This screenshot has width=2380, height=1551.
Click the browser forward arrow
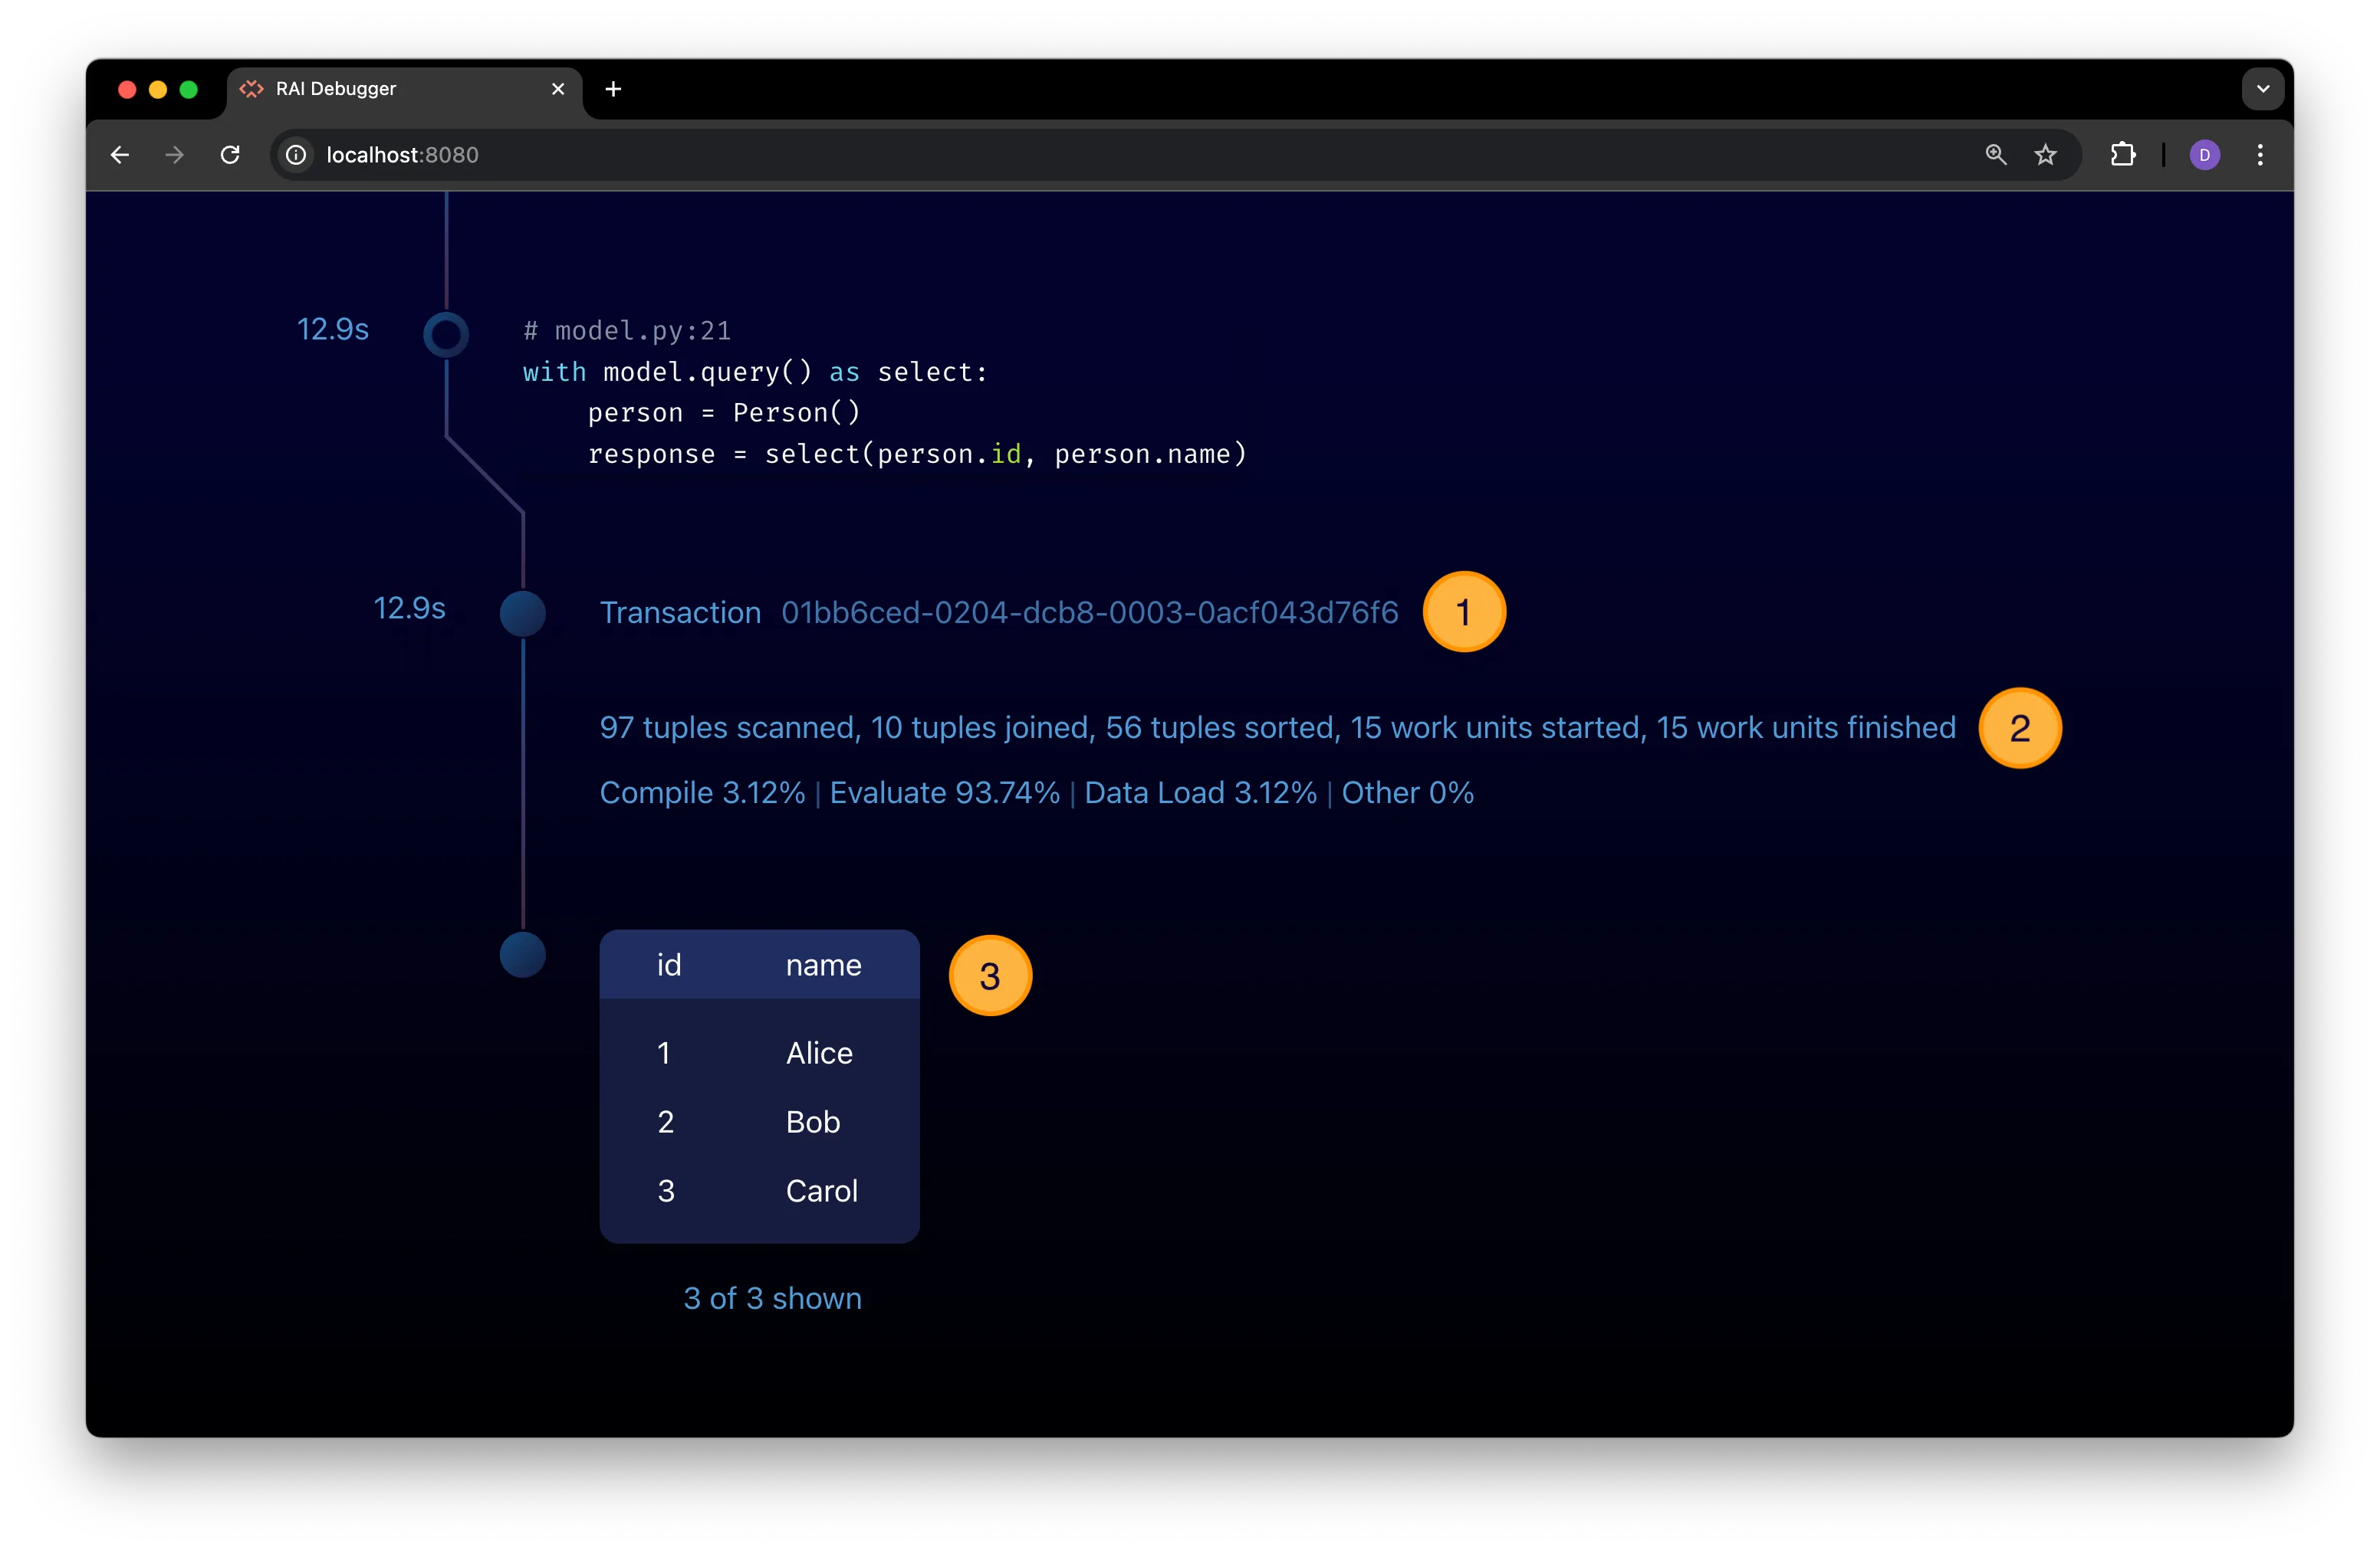tap(175, 155)
